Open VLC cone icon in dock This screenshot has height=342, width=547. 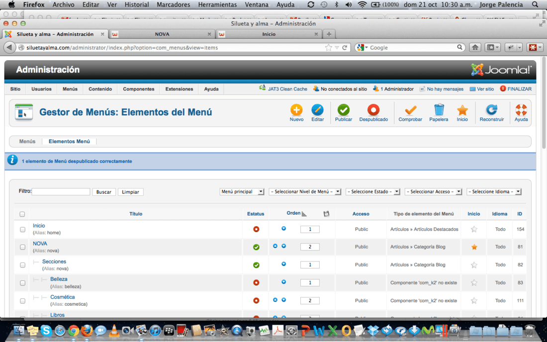coord(114,331)
